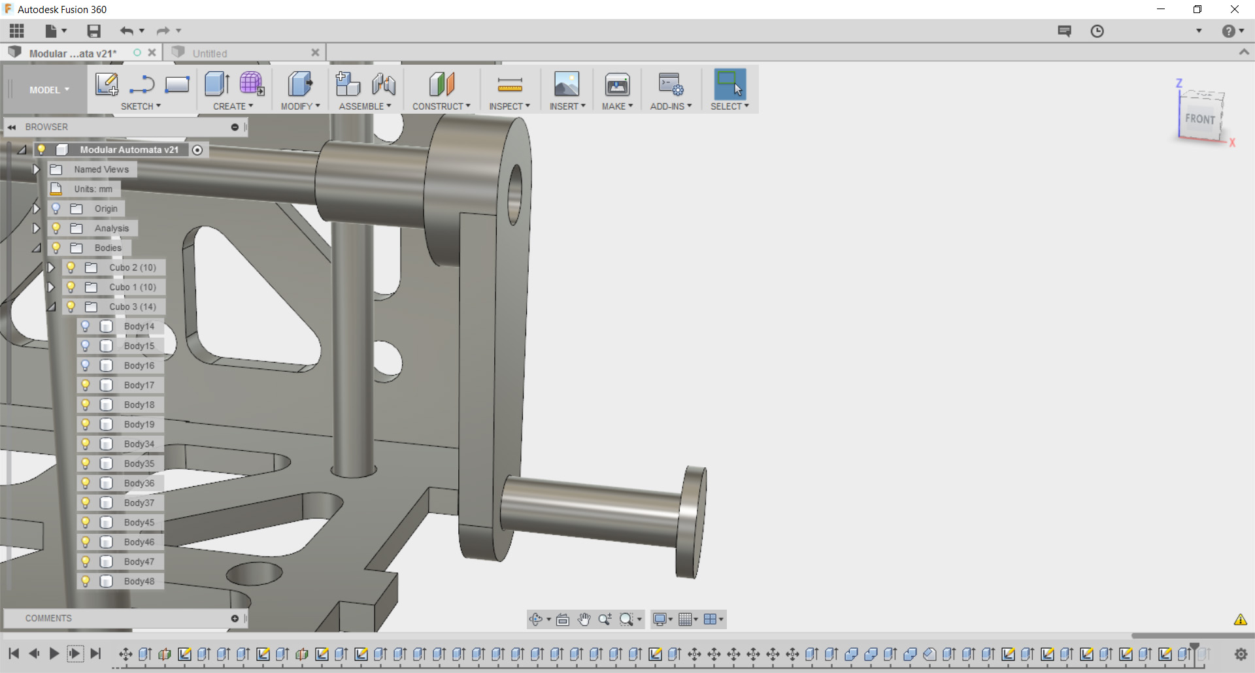Toggle visibility of Body15
Screen dimensions: 1255x673
pyautogui.click(x=85, y=346)
